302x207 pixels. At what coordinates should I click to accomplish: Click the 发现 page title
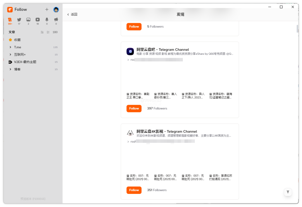click(x=180, y=14)
